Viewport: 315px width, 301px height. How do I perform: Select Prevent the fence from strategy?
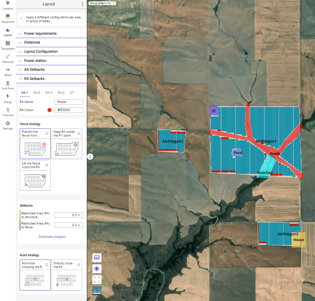click(x=35, y=144)
